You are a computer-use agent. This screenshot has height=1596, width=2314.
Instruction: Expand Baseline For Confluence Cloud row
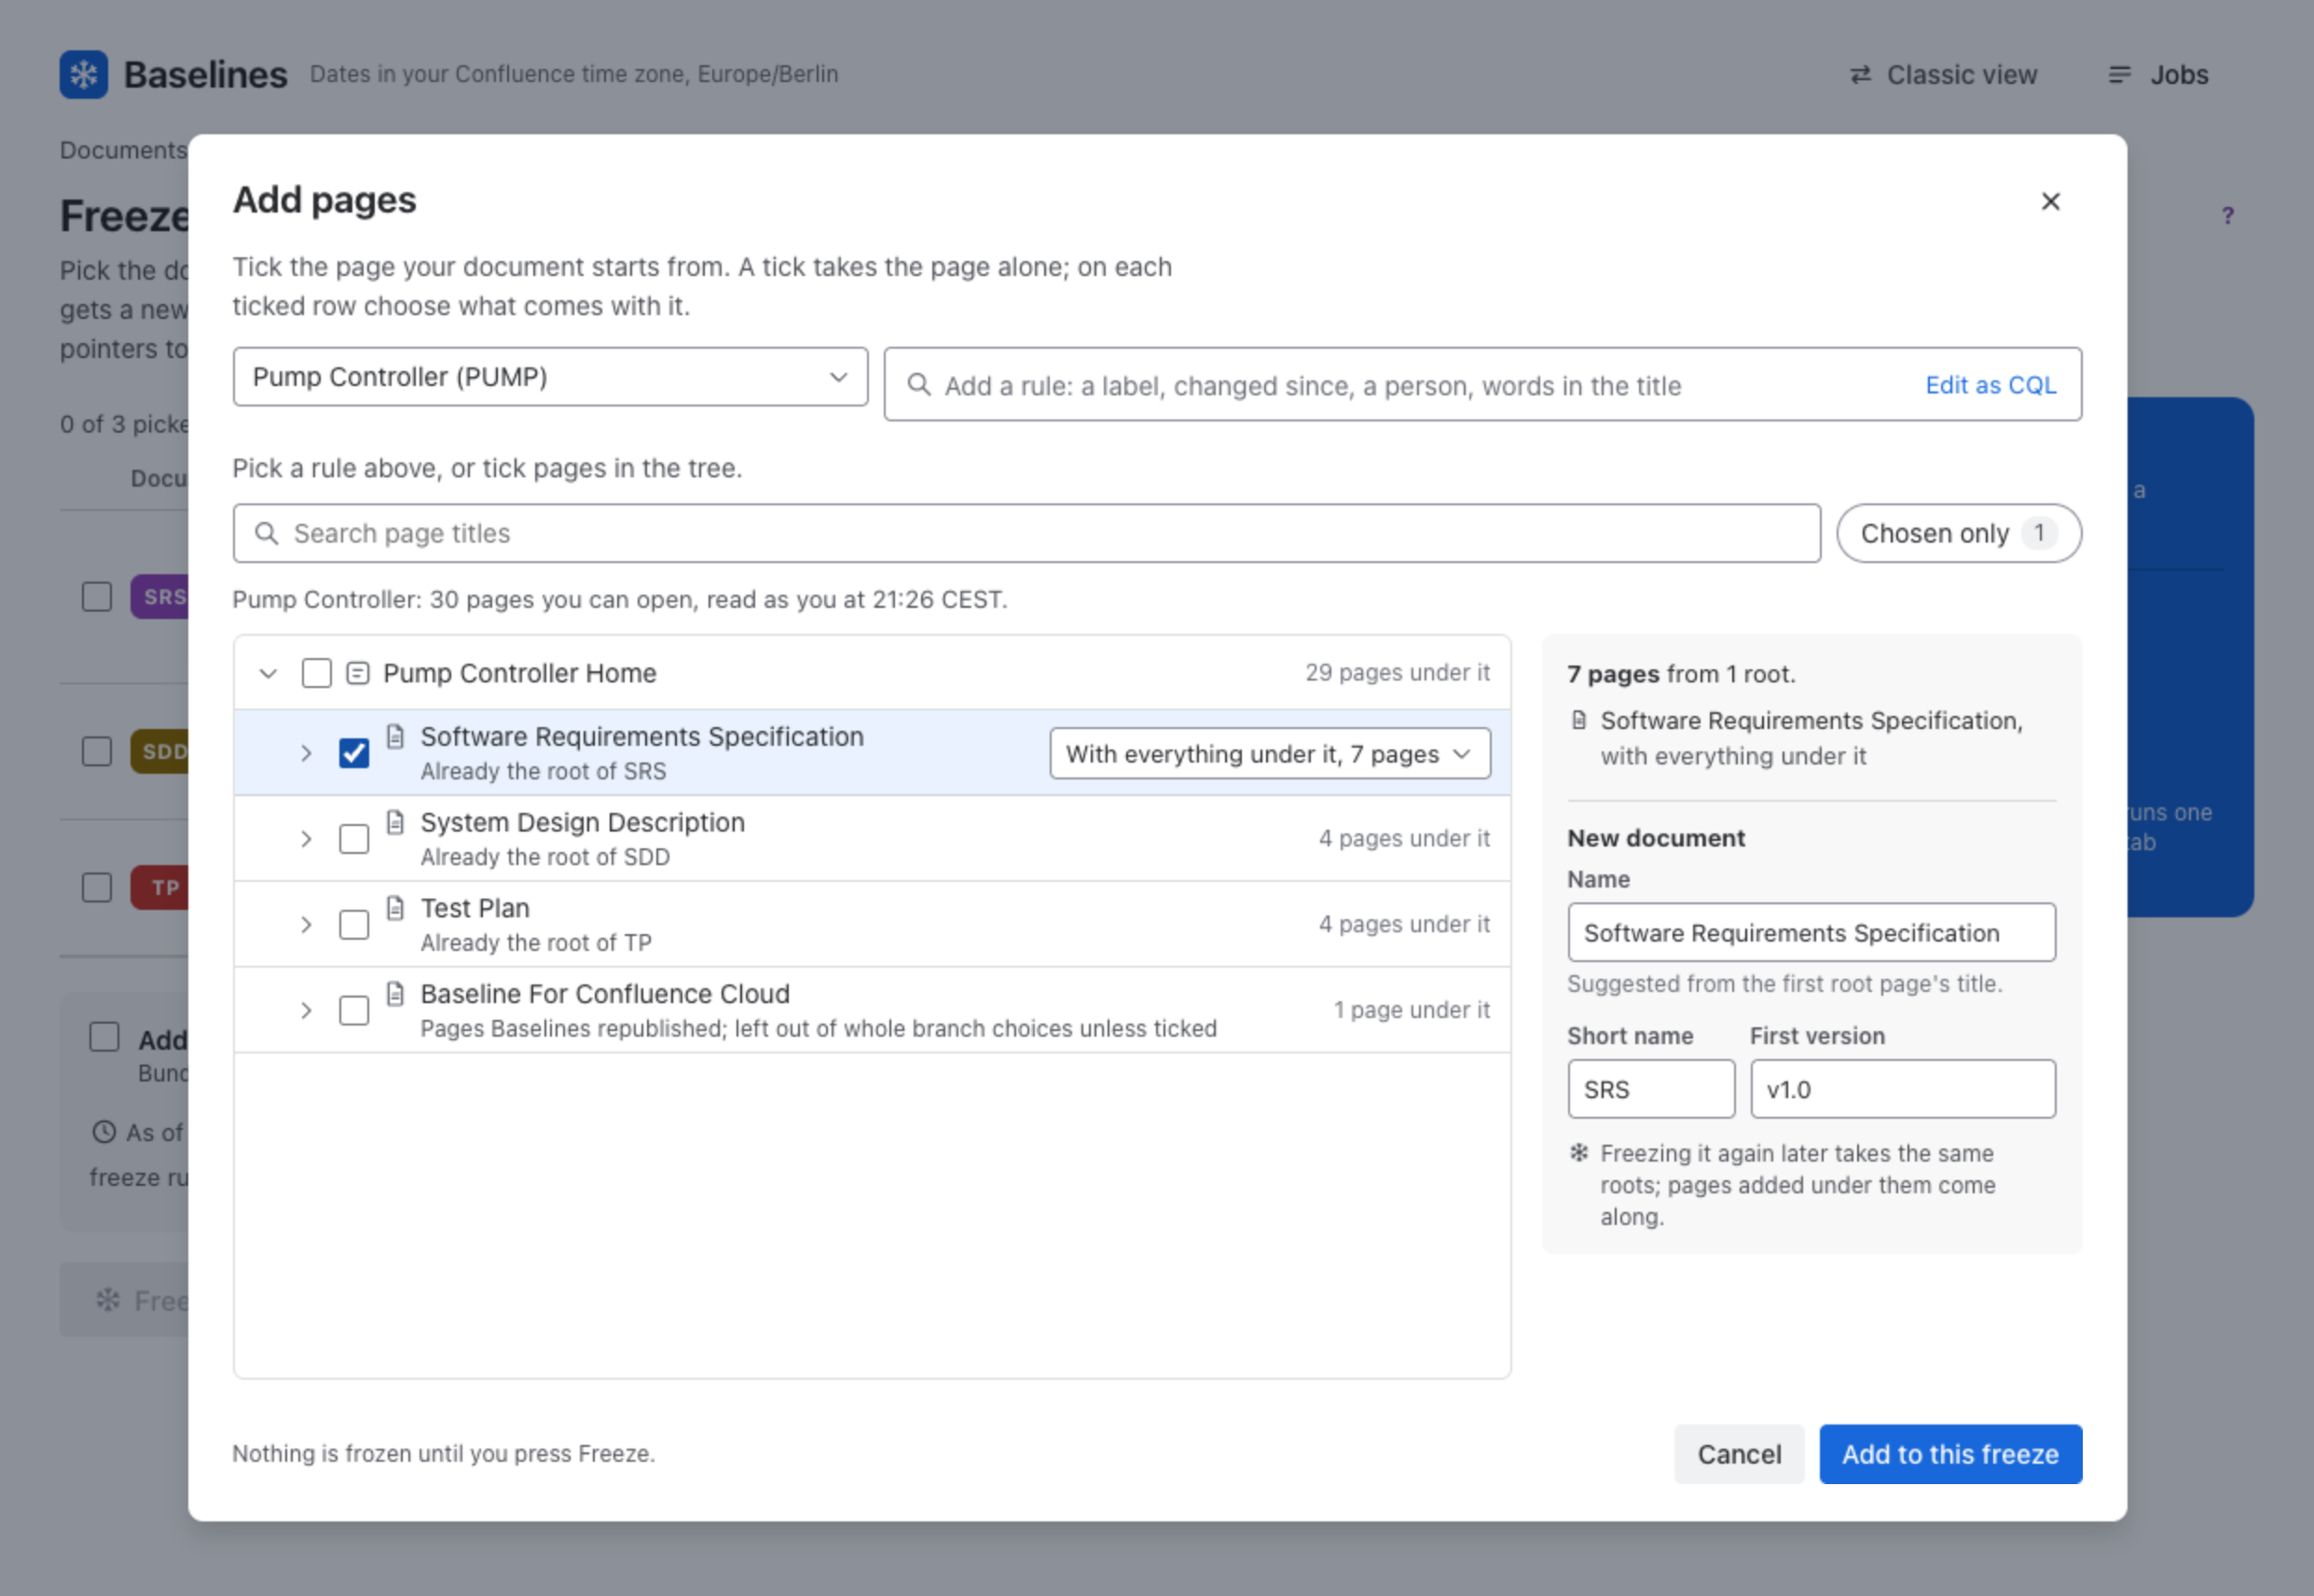pos(306,1011)
